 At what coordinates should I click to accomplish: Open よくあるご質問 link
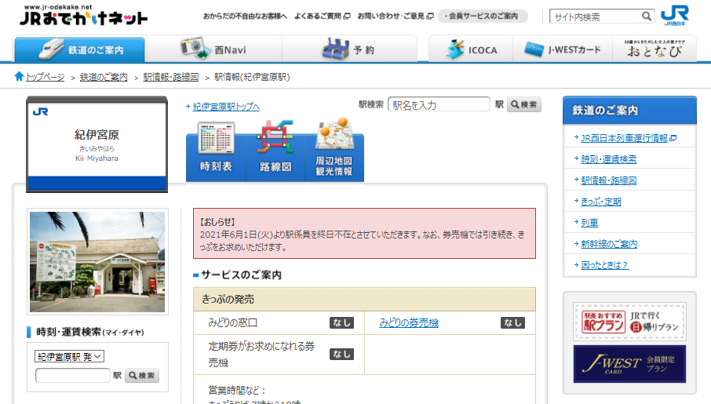(322, 16)
